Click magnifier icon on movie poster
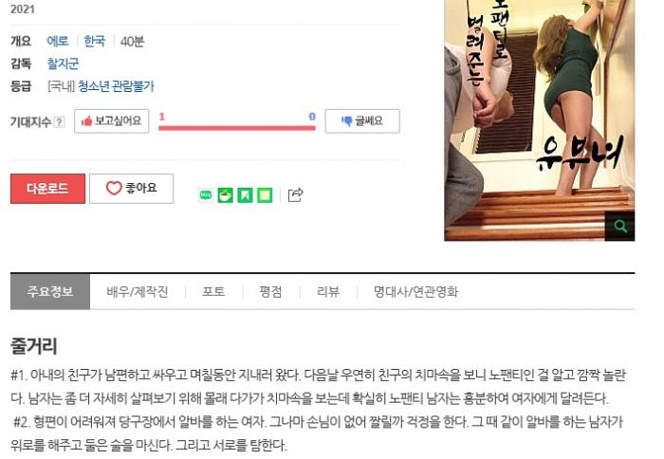 tap(620, 226)
